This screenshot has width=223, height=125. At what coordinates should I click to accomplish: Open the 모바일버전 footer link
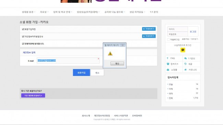pyautogui.click(x=137, y=115)
